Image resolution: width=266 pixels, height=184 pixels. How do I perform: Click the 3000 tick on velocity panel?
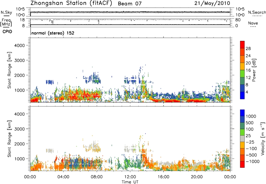[19, 129]
